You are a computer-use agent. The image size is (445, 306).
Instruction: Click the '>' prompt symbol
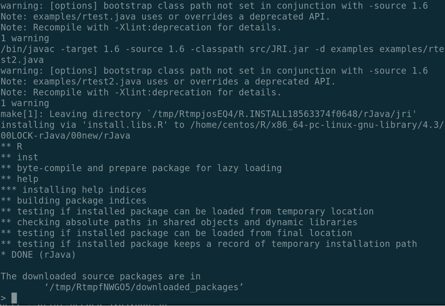[x=3, y=298]
